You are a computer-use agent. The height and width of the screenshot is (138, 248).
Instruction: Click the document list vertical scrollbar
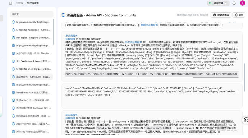53,32
